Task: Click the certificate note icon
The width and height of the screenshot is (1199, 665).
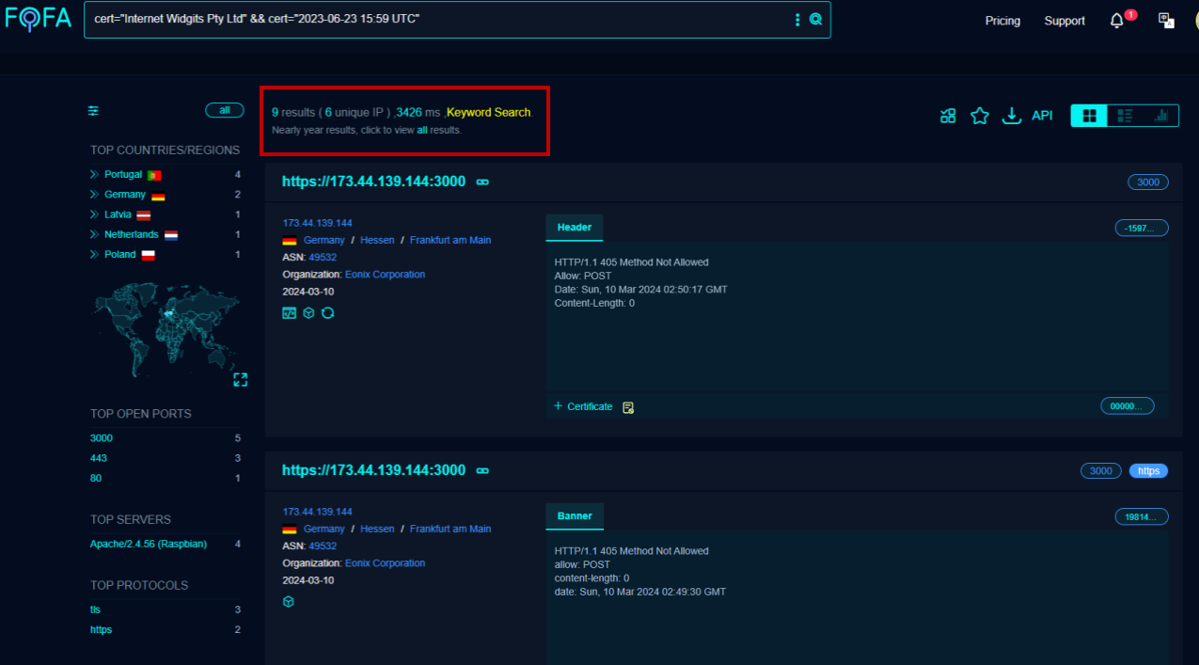Action: 628,407
